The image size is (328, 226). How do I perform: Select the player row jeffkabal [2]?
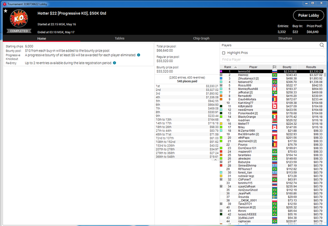pyautogui.click(x=271, y=92)
